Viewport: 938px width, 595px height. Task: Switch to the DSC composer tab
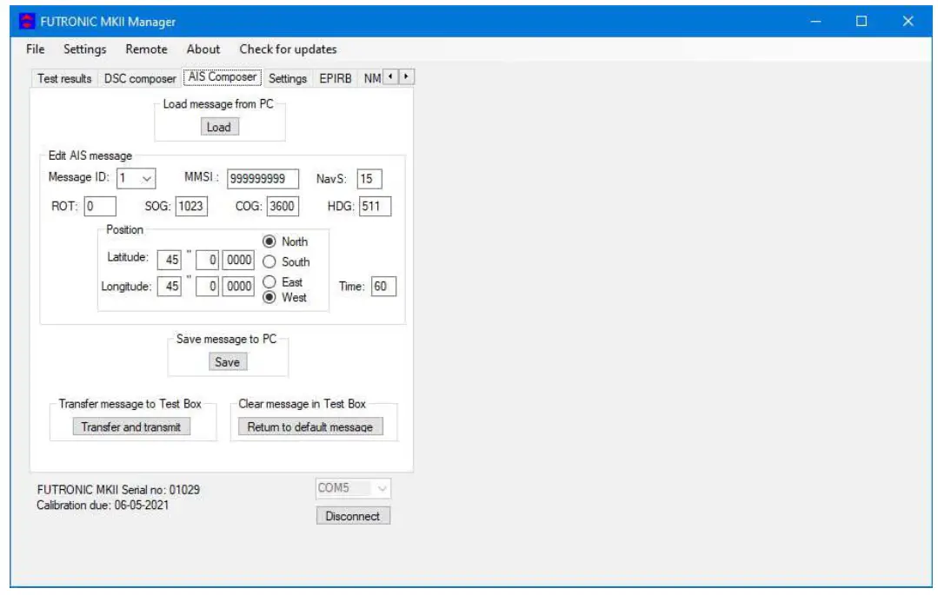[140, 78]
